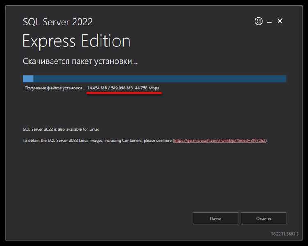The width and height of the screenshot is (308, 246).
Task: Click the unfilled part of the progress bar
Action: tap(160, 79)
